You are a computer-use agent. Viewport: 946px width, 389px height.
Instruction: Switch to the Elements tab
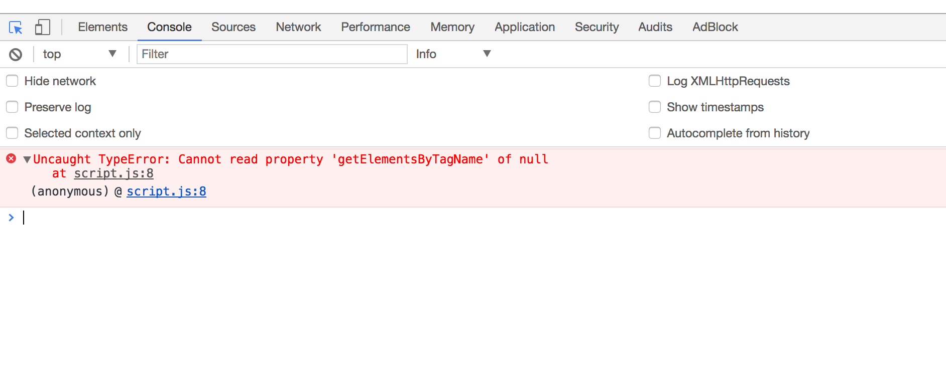tap(102, 27)
